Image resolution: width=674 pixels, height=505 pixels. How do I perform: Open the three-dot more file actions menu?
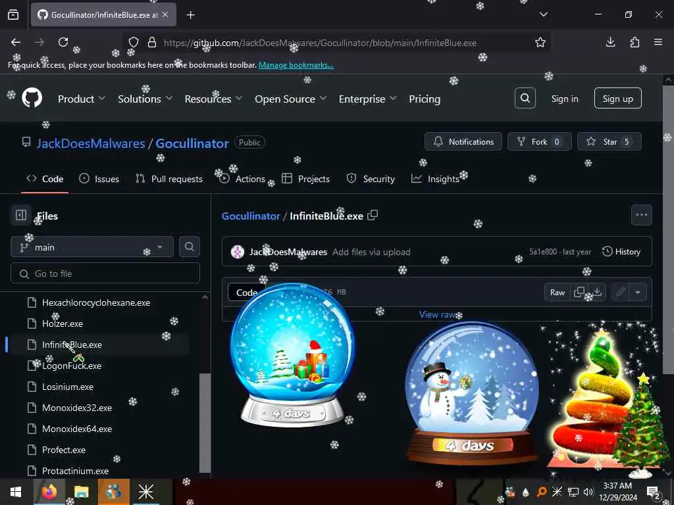pos(641,215)
